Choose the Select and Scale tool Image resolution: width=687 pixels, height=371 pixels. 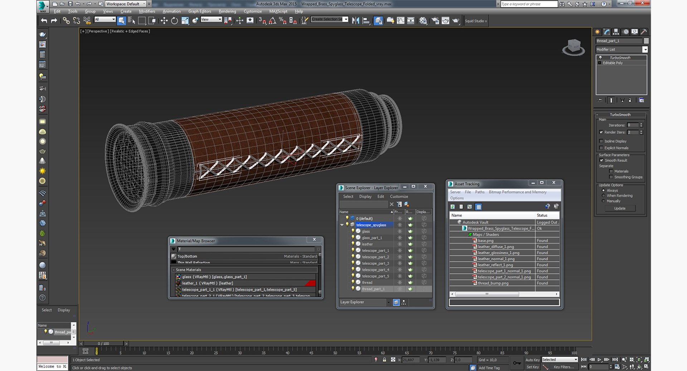185,21
